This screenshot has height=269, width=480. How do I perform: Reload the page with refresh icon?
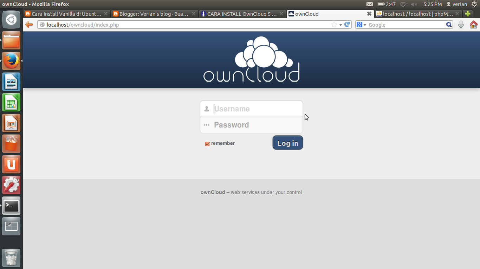coord(347,25)
